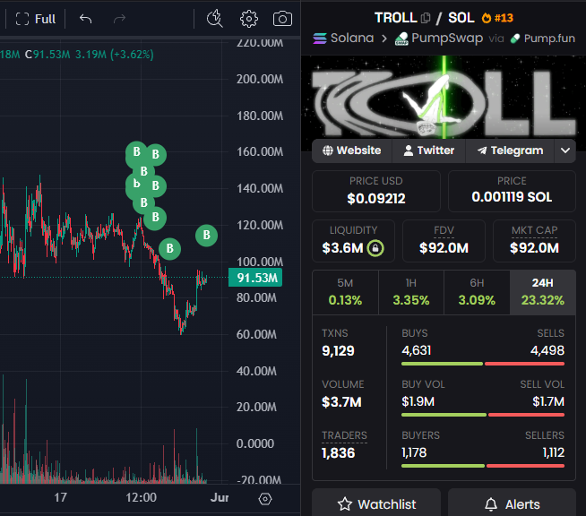Open the PumpSwap DEX link
Screen dimensions: 586x516
(439, 39)
